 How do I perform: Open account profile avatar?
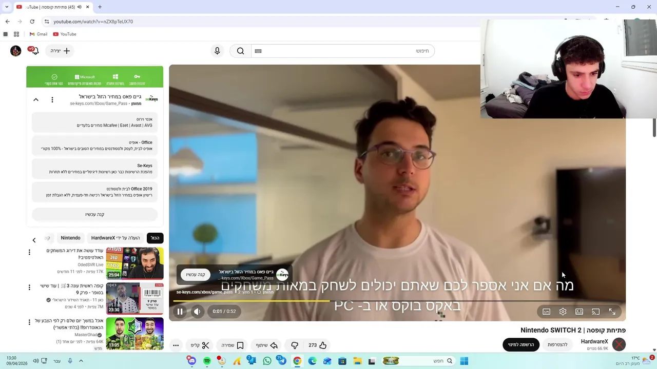16,51
